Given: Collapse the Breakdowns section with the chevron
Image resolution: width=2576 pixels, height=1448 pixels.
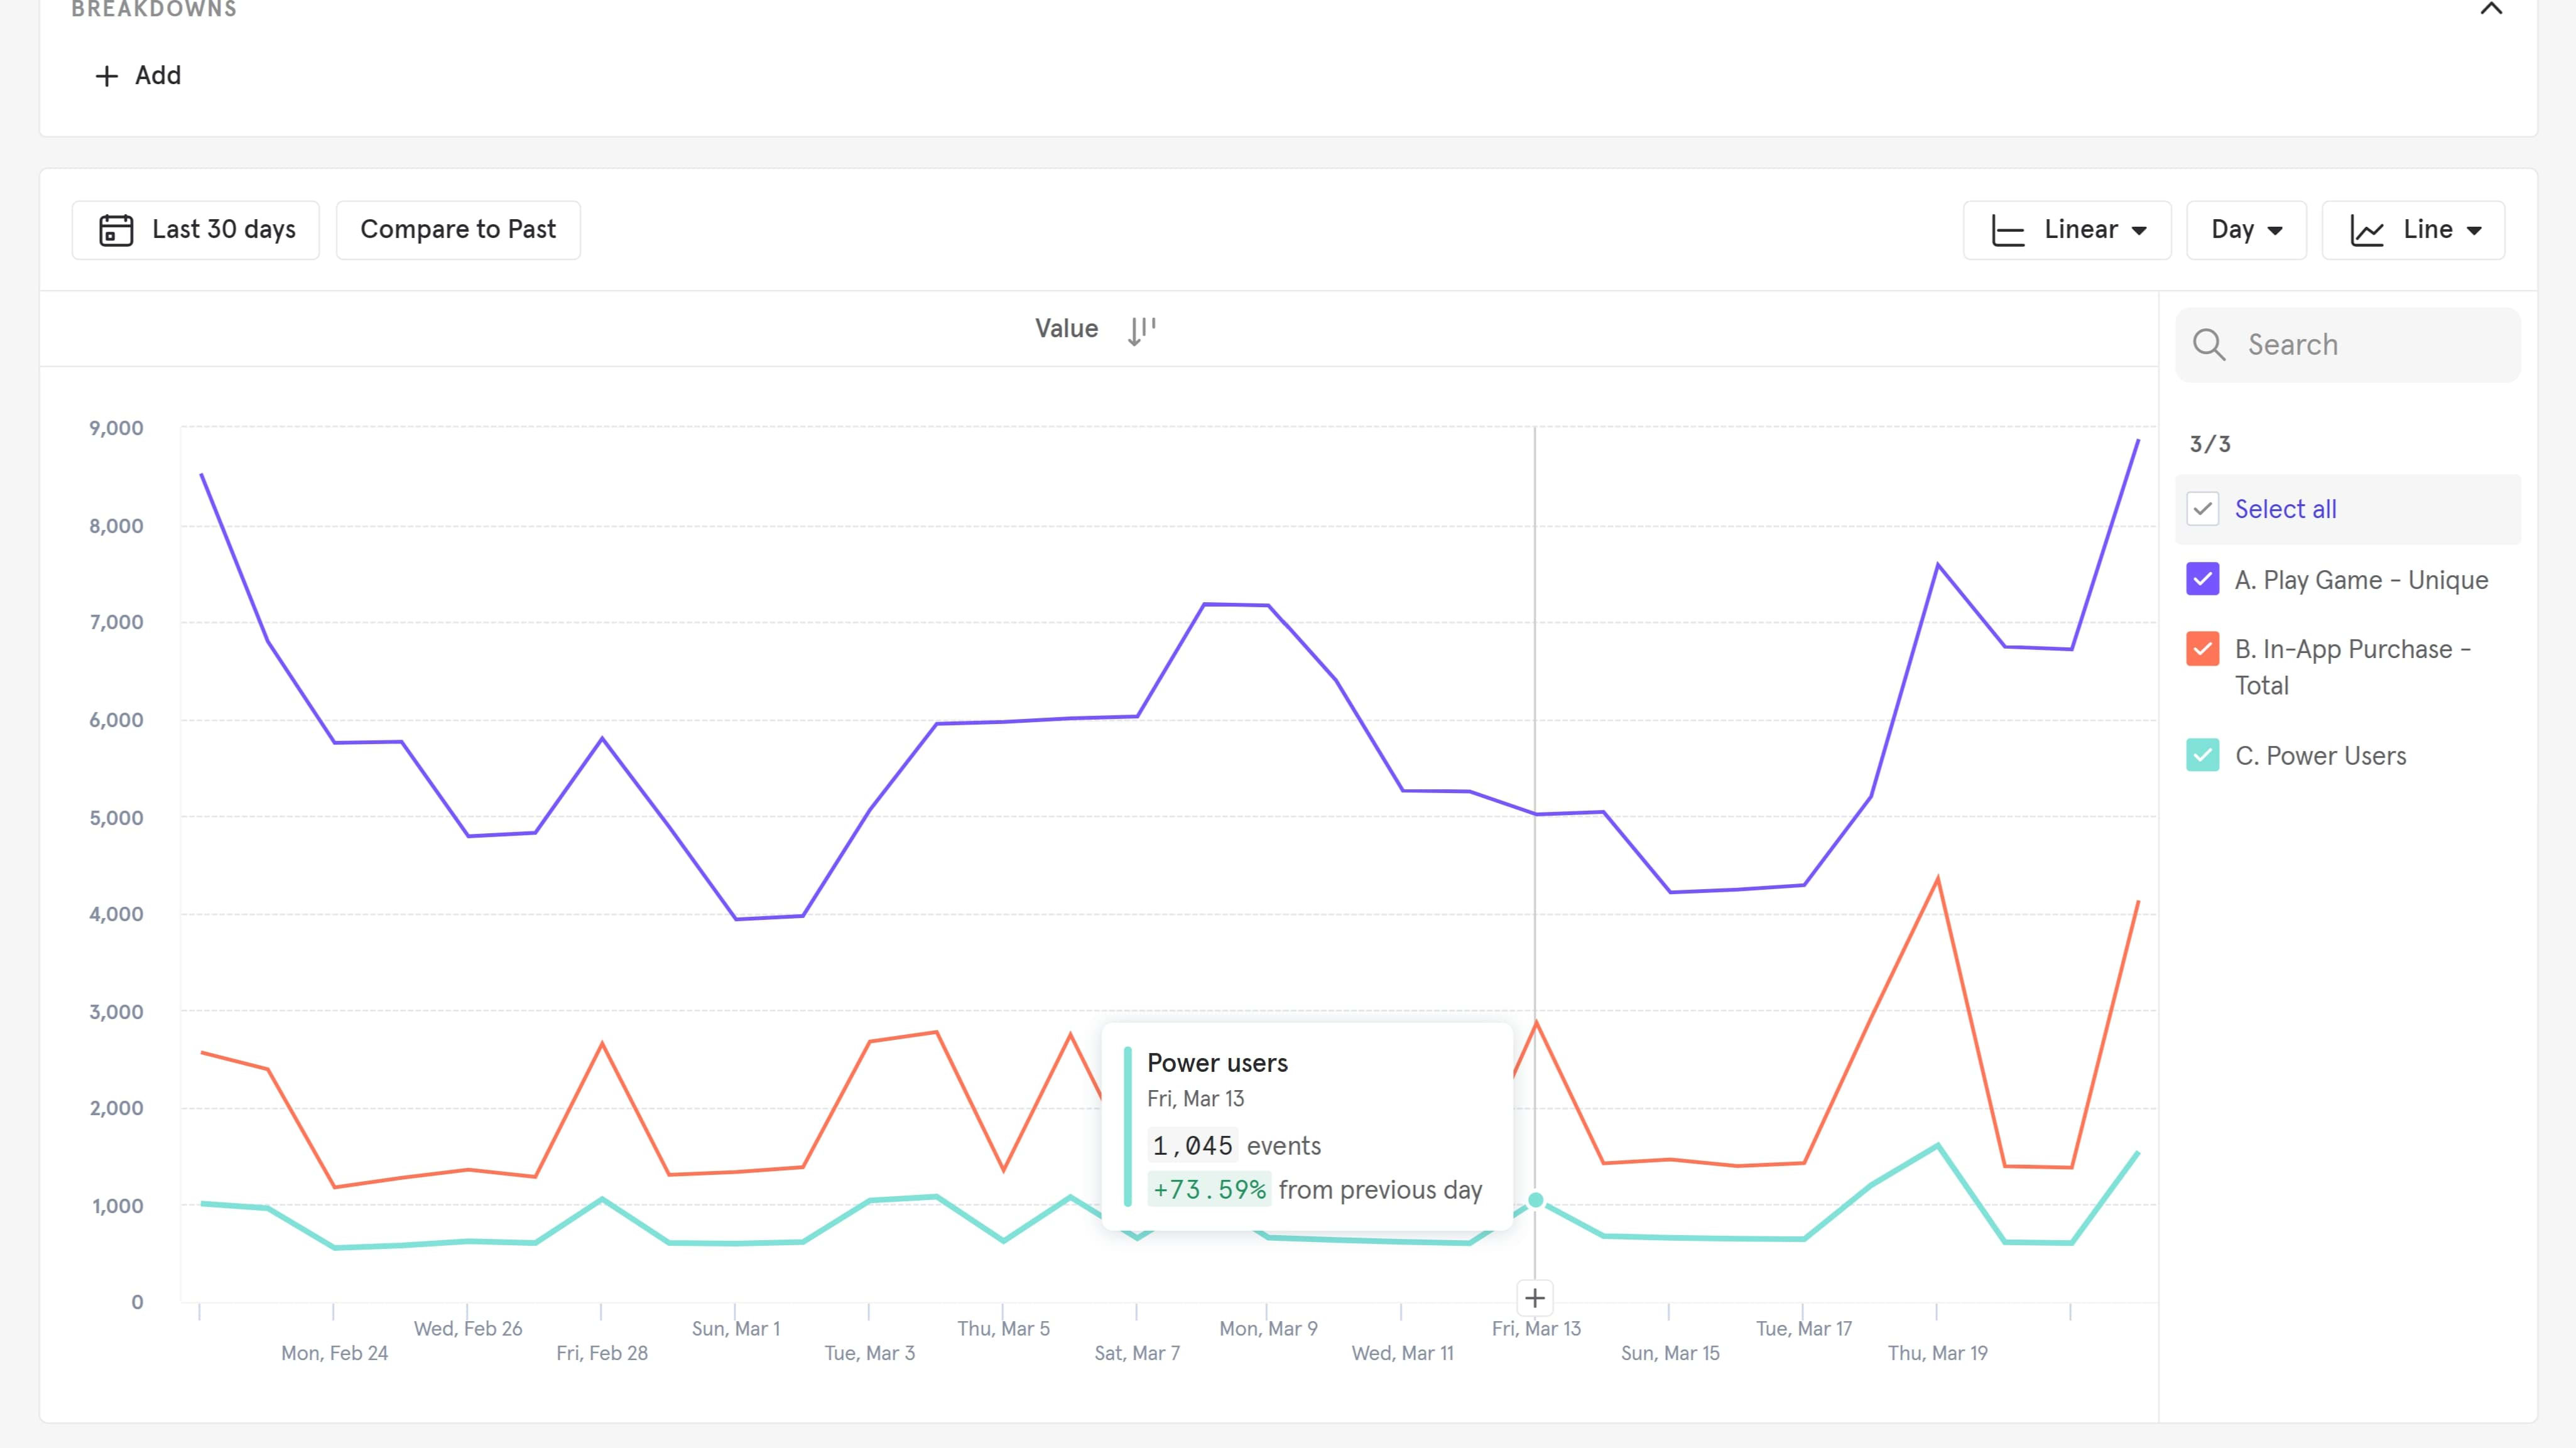Looking at the screenshot, I should coord(2491,9).
